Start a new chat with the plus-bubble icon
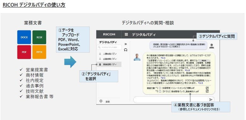Image resolution: width=246 pixels, height=120 pixels. (x=125, y=50)
